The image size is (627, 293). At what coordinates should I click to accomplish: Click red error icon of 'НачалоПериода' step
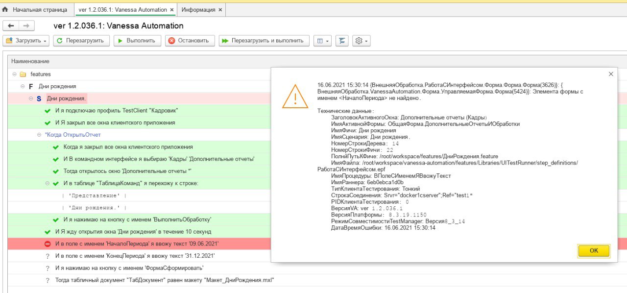click(48, 244)
